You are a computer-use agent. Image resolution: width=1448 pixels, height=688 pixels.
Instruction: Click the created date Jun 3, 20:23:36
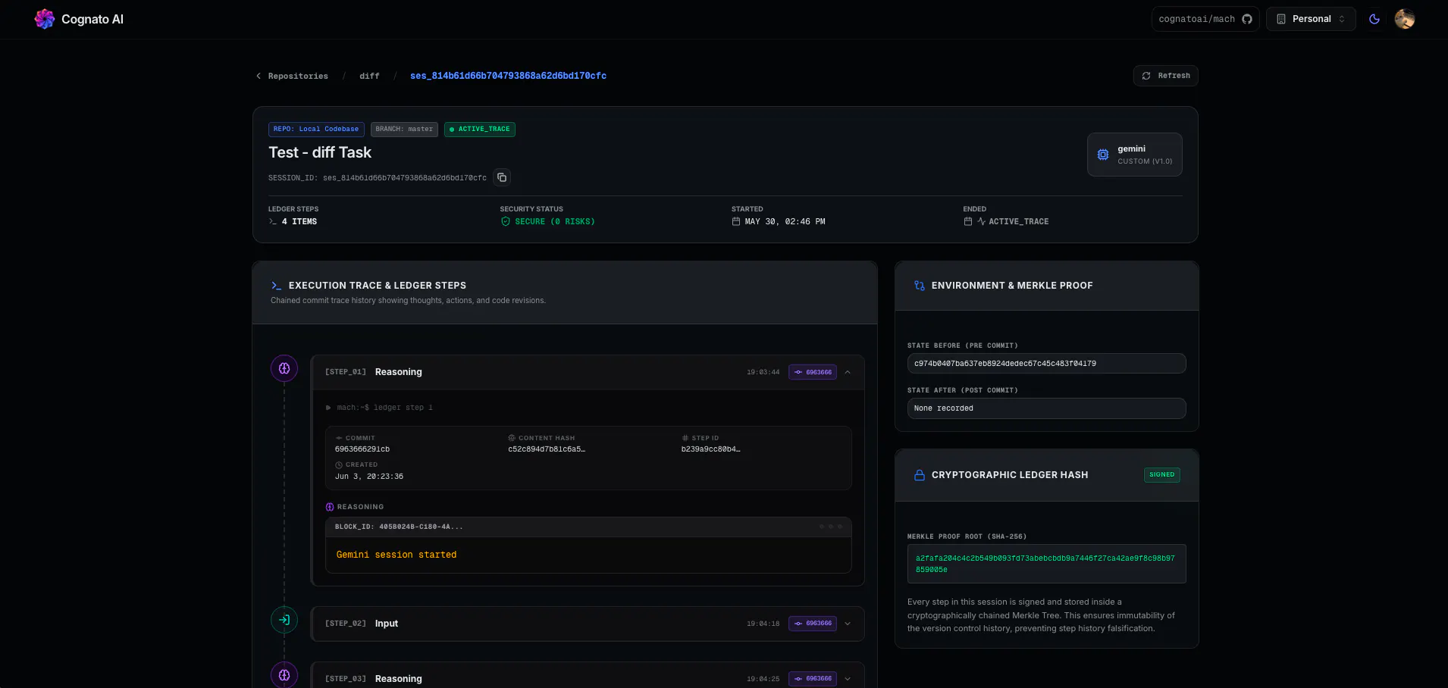[x=369, y=477]
